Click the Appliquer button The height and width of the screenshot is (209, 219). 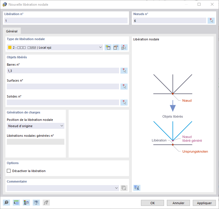pyautogui.click(x=204, y=203)
